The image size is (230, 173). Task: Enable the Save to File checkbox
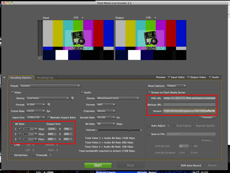[149, 134]
